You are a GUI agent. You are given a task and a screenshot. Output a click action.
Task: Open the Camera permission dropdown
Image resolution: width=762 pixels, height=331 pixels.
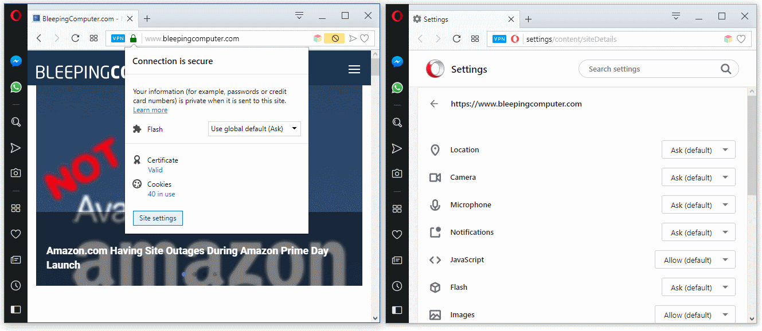click(698, 178)
